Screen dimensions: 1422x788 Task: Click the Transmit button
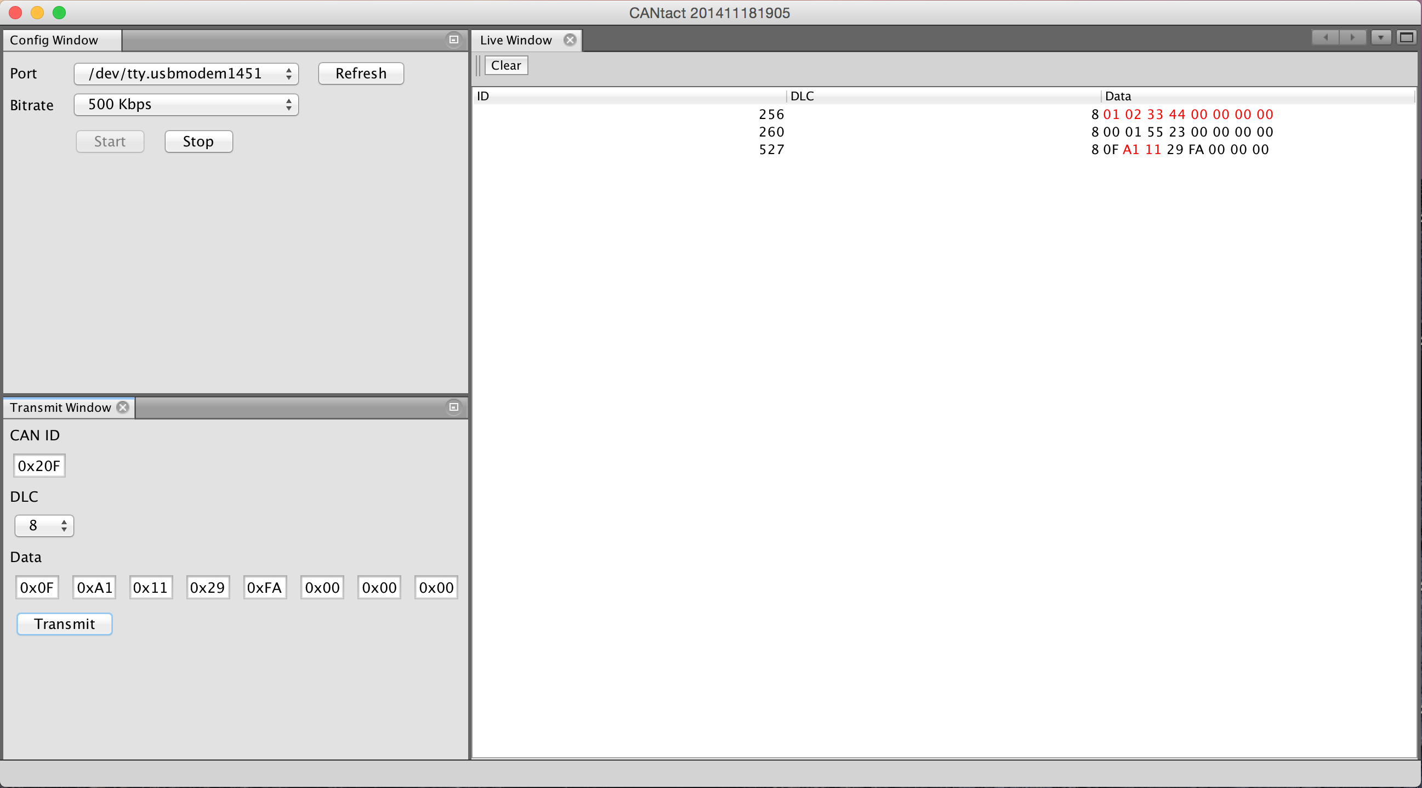pos(65,624)
